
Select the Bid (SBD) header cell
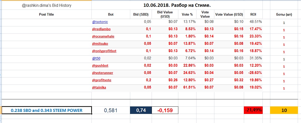(x=141, y=14)
